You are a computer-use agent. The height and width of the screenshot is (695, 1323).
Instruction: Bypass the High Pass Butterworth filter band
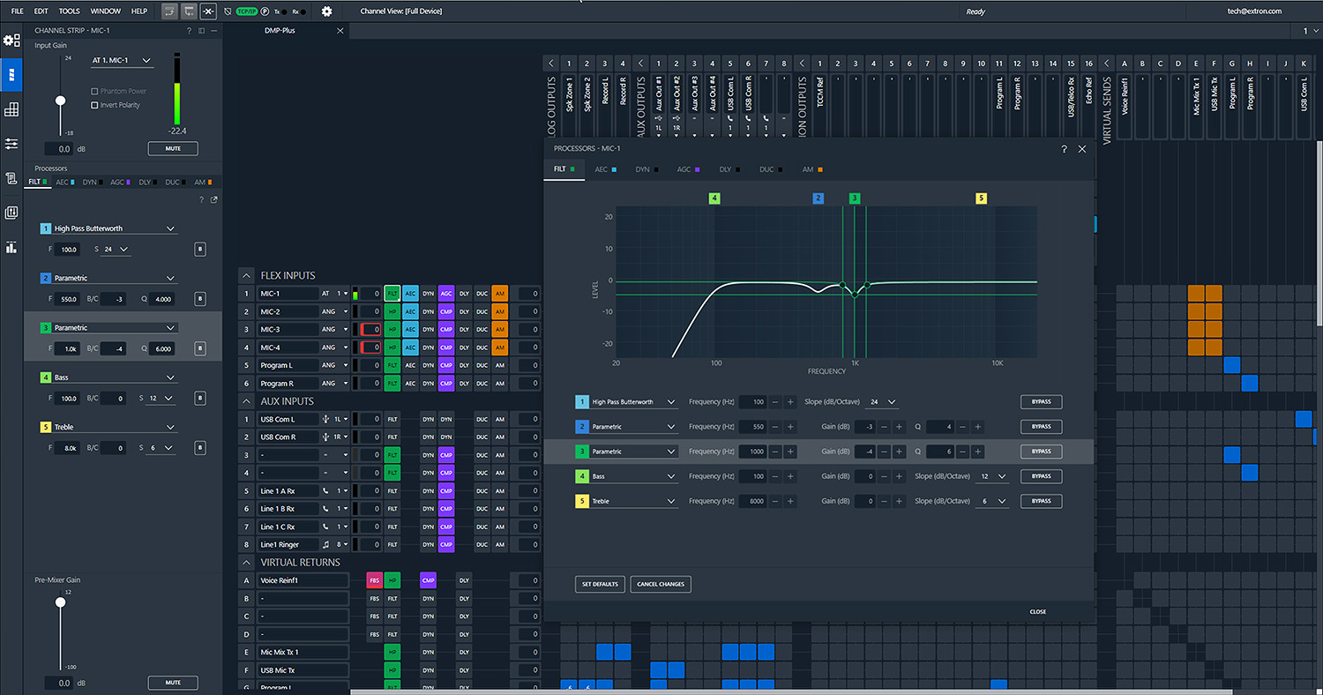click(x=1041, y=401)
